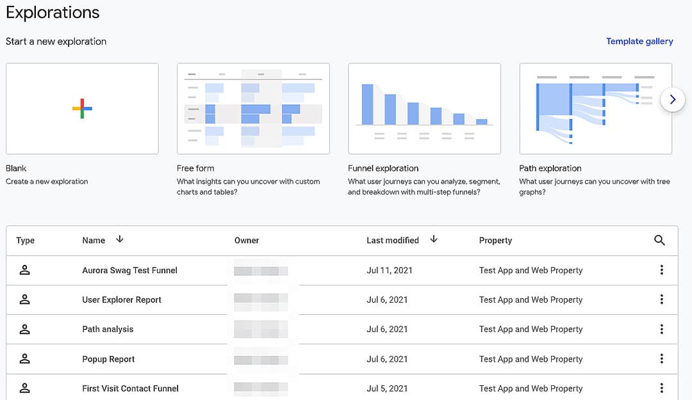Open the Aurora Swag Test Funnel exploration
This screenshot has width=692, height=400.
(x=129, y=271)
